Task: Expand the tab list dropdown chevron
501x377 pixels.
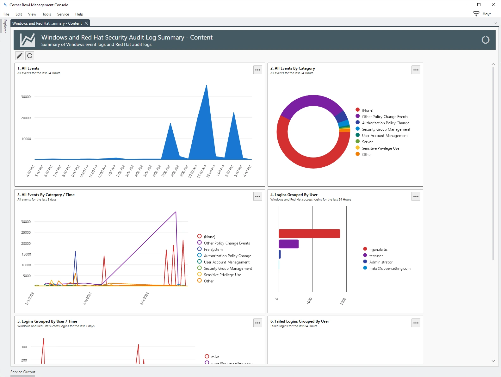Action: 495,23
